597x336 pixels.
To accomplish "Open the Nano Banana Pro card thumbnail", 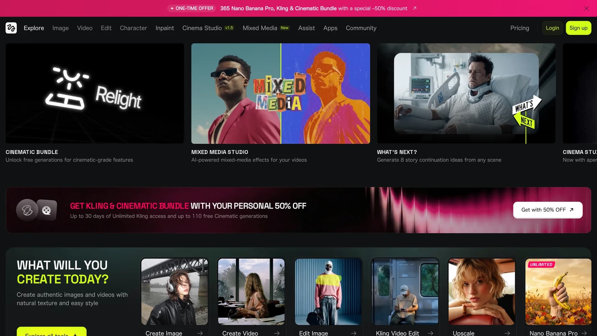I will [x=558, y=292].
